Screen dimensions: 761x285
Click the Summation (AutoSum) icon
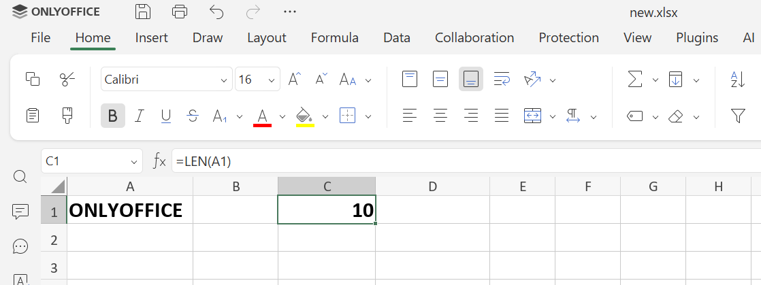point(635,79)
